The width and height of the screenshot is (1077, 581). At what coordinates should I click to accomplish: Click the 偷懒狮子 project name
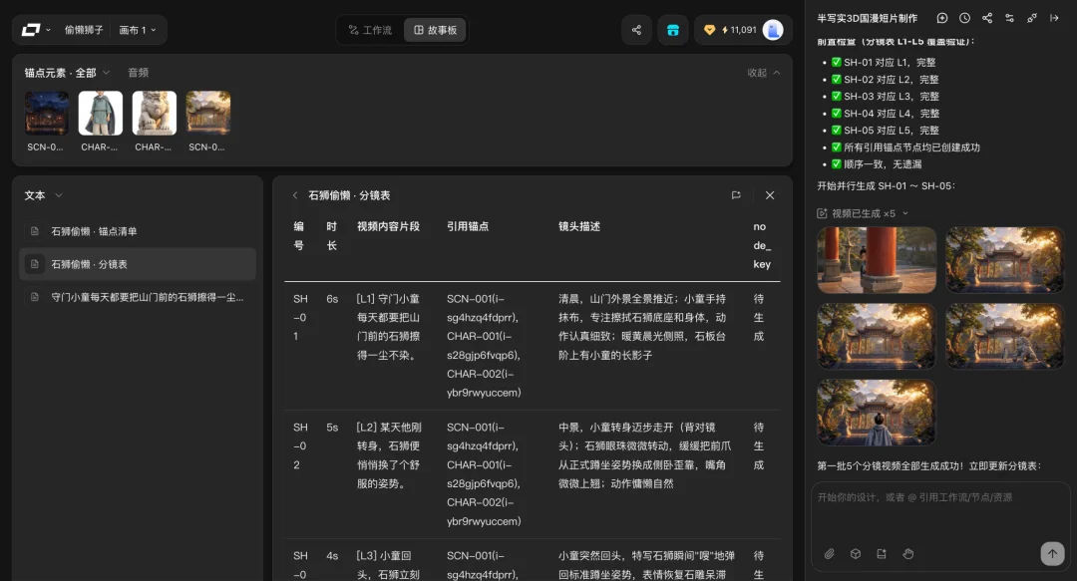click(x=84, y=30)
